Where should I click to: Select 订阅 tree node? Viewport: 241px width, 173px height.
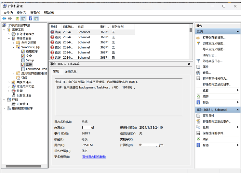pos(24,78)
